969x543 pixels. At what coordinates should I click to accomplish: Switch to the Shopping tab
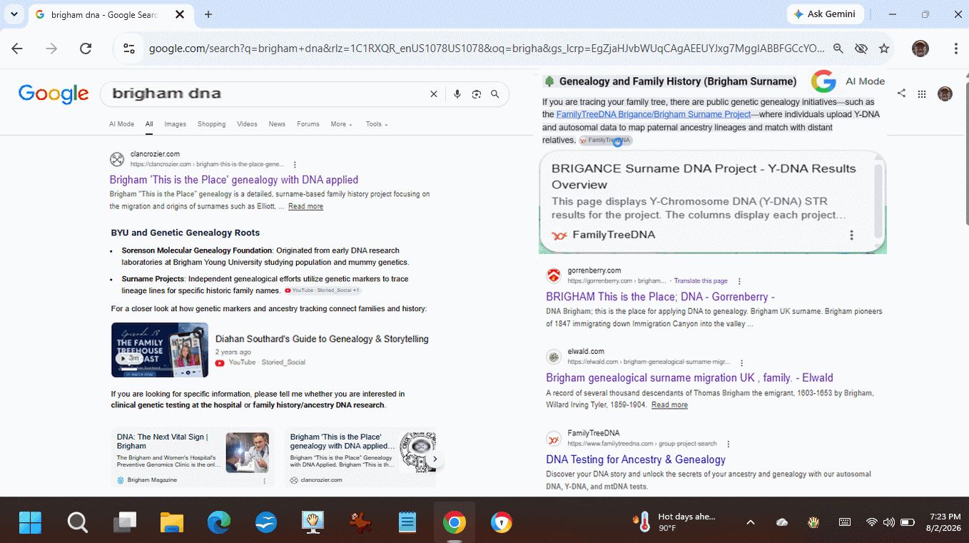[x=211, y=124]
